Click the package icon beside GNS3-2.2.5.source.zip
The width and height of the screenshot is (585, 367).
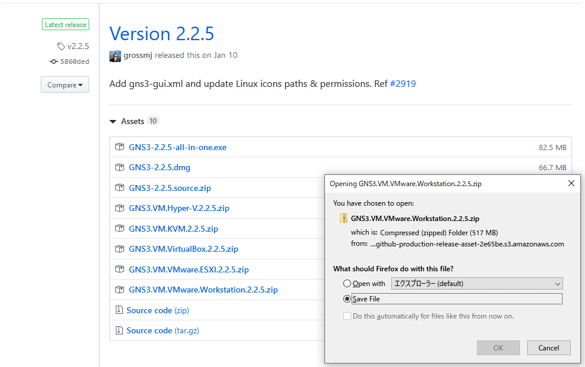[x=119, y=187]
